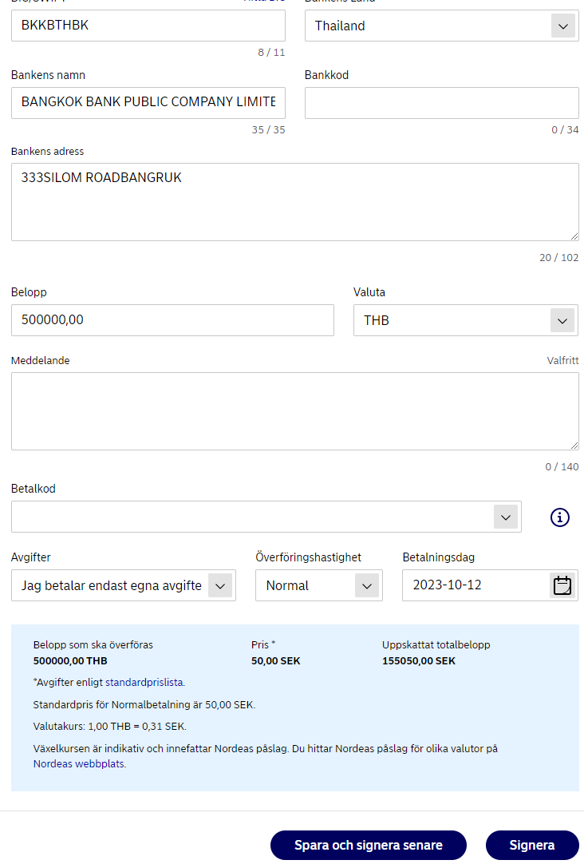
Task: Click in the Meddelande message box
Action: [294, 411]
